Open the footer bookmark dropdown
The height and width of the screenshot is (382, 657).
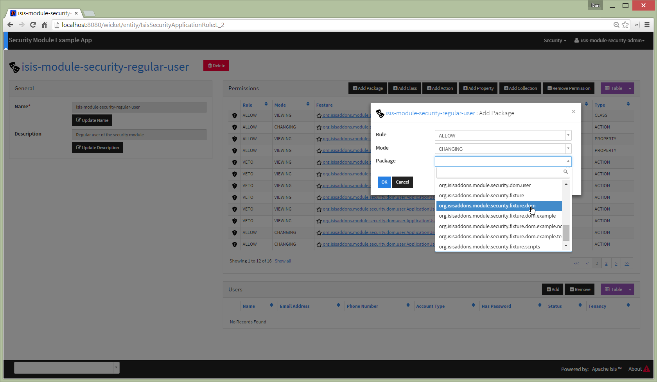coord(67,368)
